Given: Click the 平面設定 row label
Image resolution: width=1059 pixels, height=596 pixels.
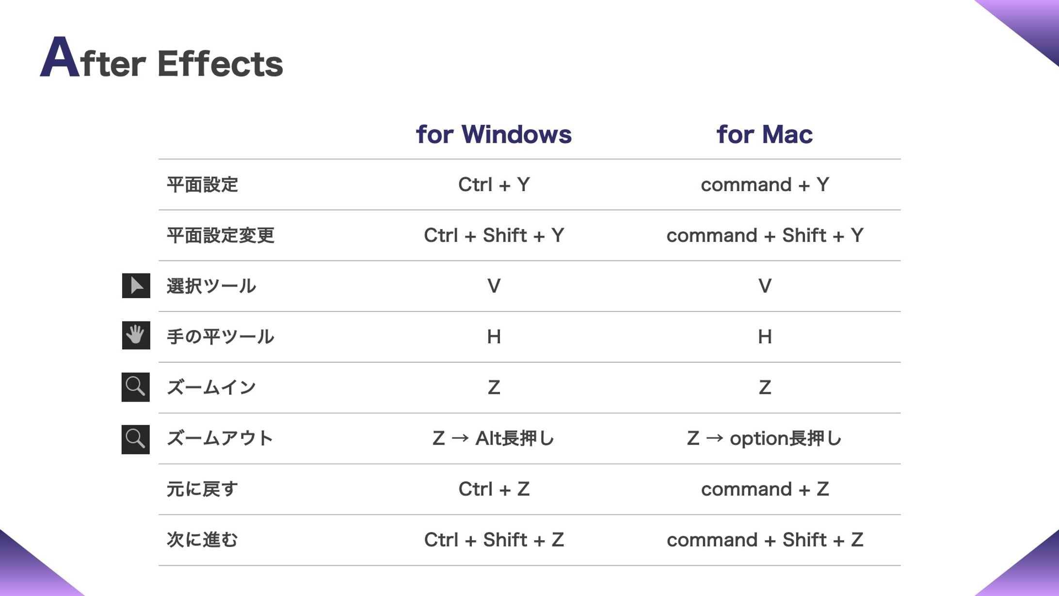Looking at the screenshot, I should click(202, 185).
